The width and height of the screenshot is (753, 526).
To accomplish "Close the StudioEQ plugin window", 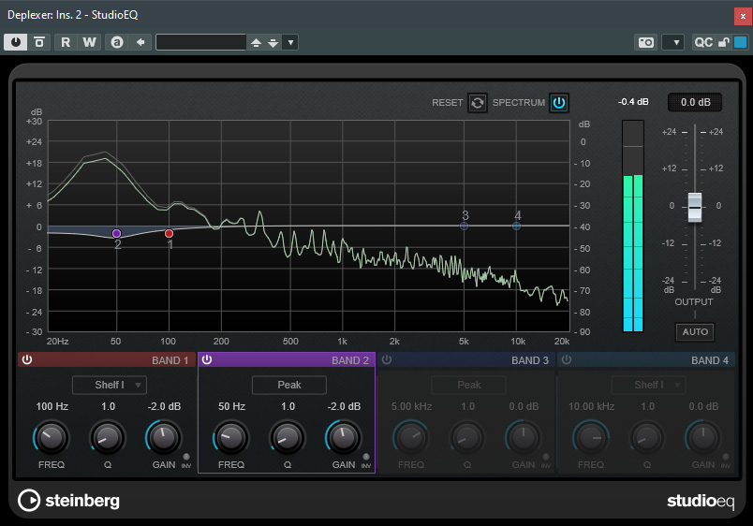I will (743, 16).
